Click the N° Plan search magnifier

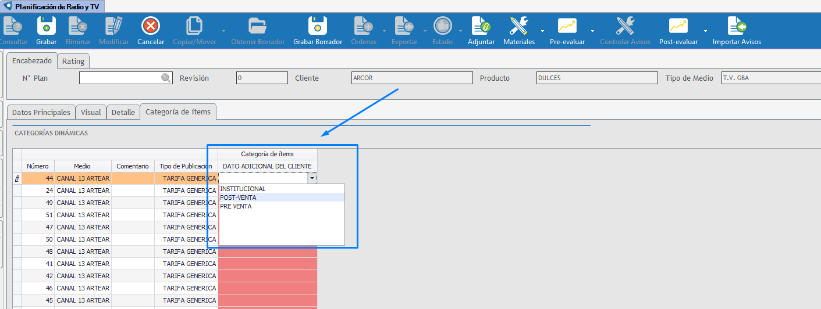click(166, 78)
